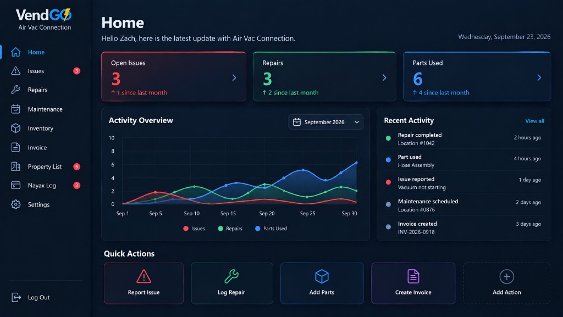
Task: Click the red badge on Nayax Log
Action: (x=76, y=185)
